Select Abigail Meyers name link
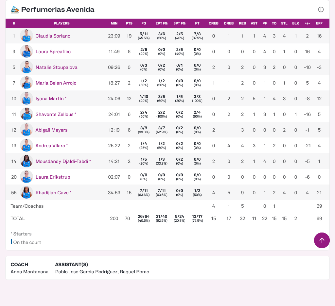The height and width of the screenshot is (306, 335). (51, 130)
